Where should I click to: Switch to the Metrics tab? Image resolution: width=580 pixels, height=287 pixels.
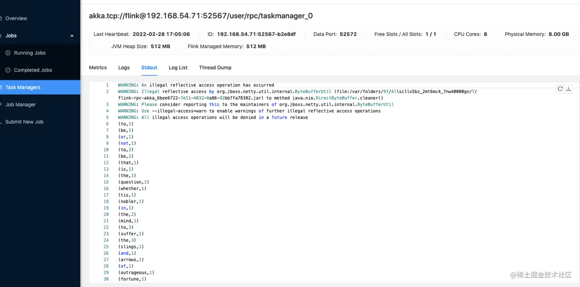[98, 67]
